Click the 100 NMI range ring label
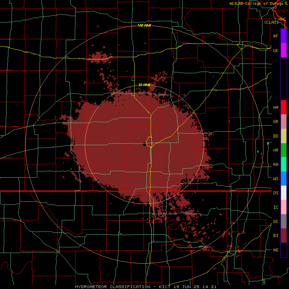 (x=144, y=25)
